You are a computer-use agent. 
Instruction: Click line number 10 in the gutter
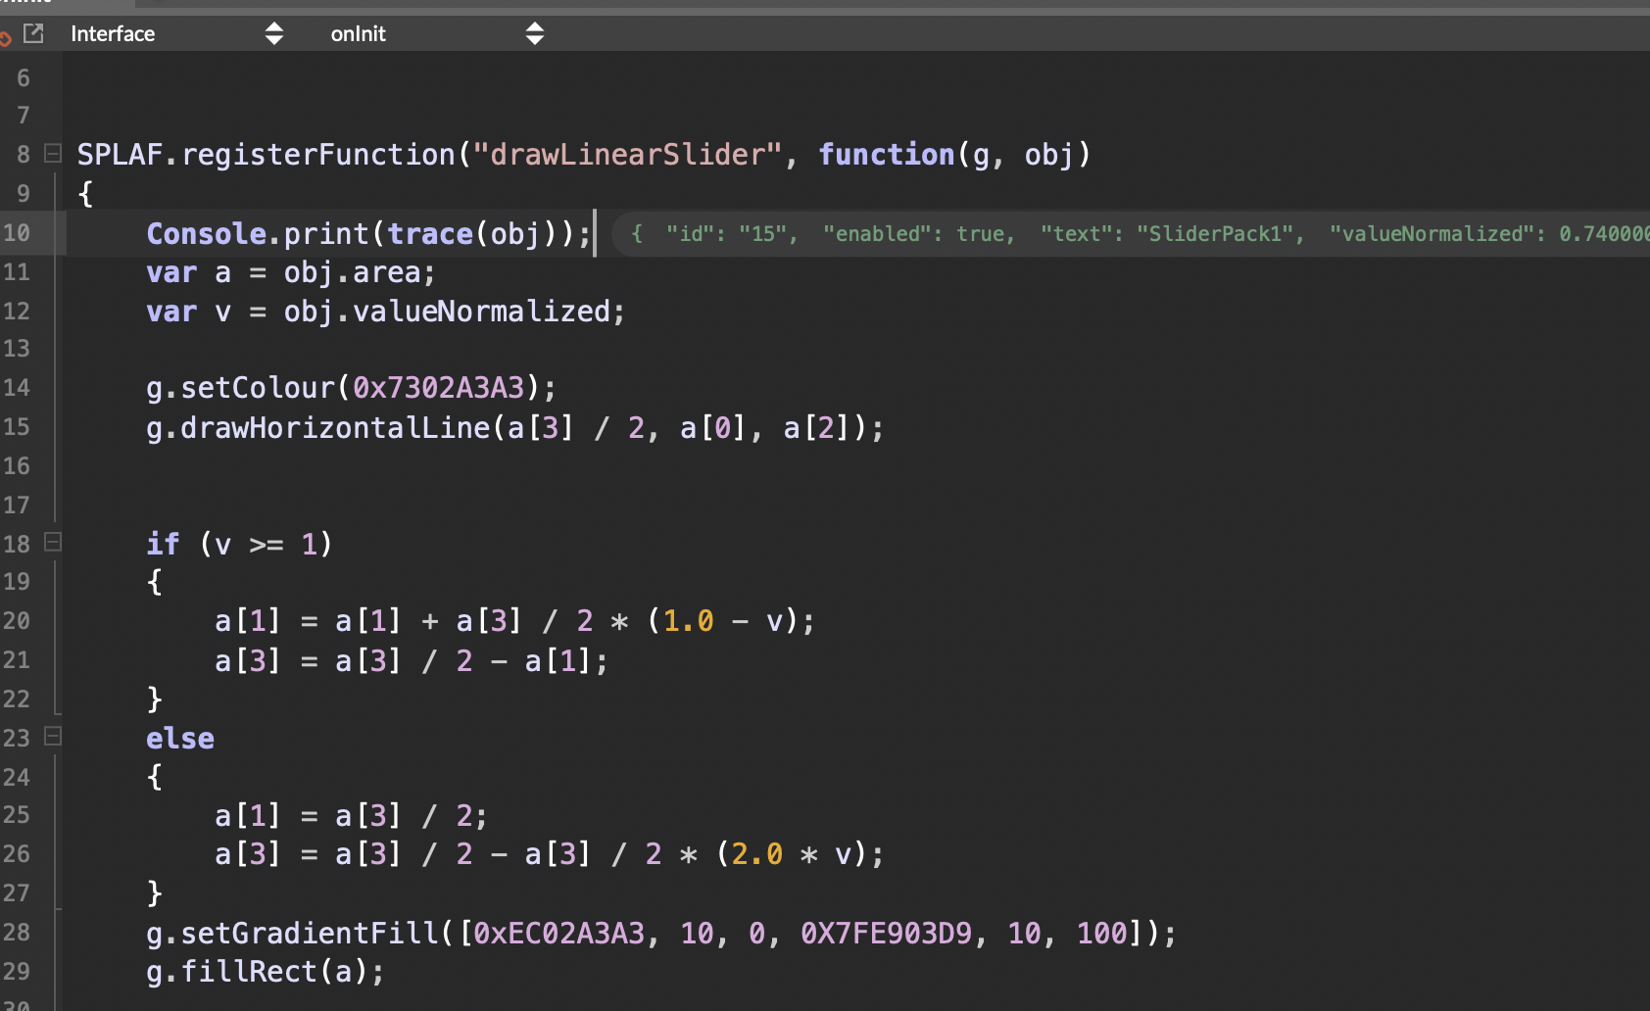[17, 233]
